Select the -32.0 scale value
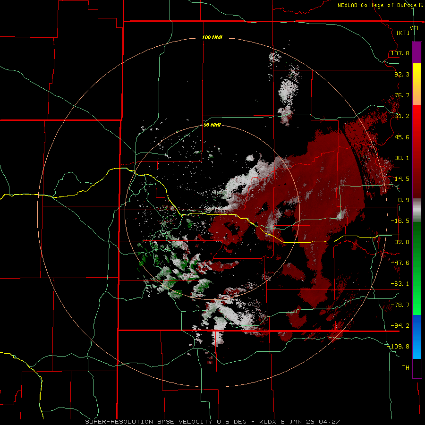425x425 pixels. click(x=400, y=242)
